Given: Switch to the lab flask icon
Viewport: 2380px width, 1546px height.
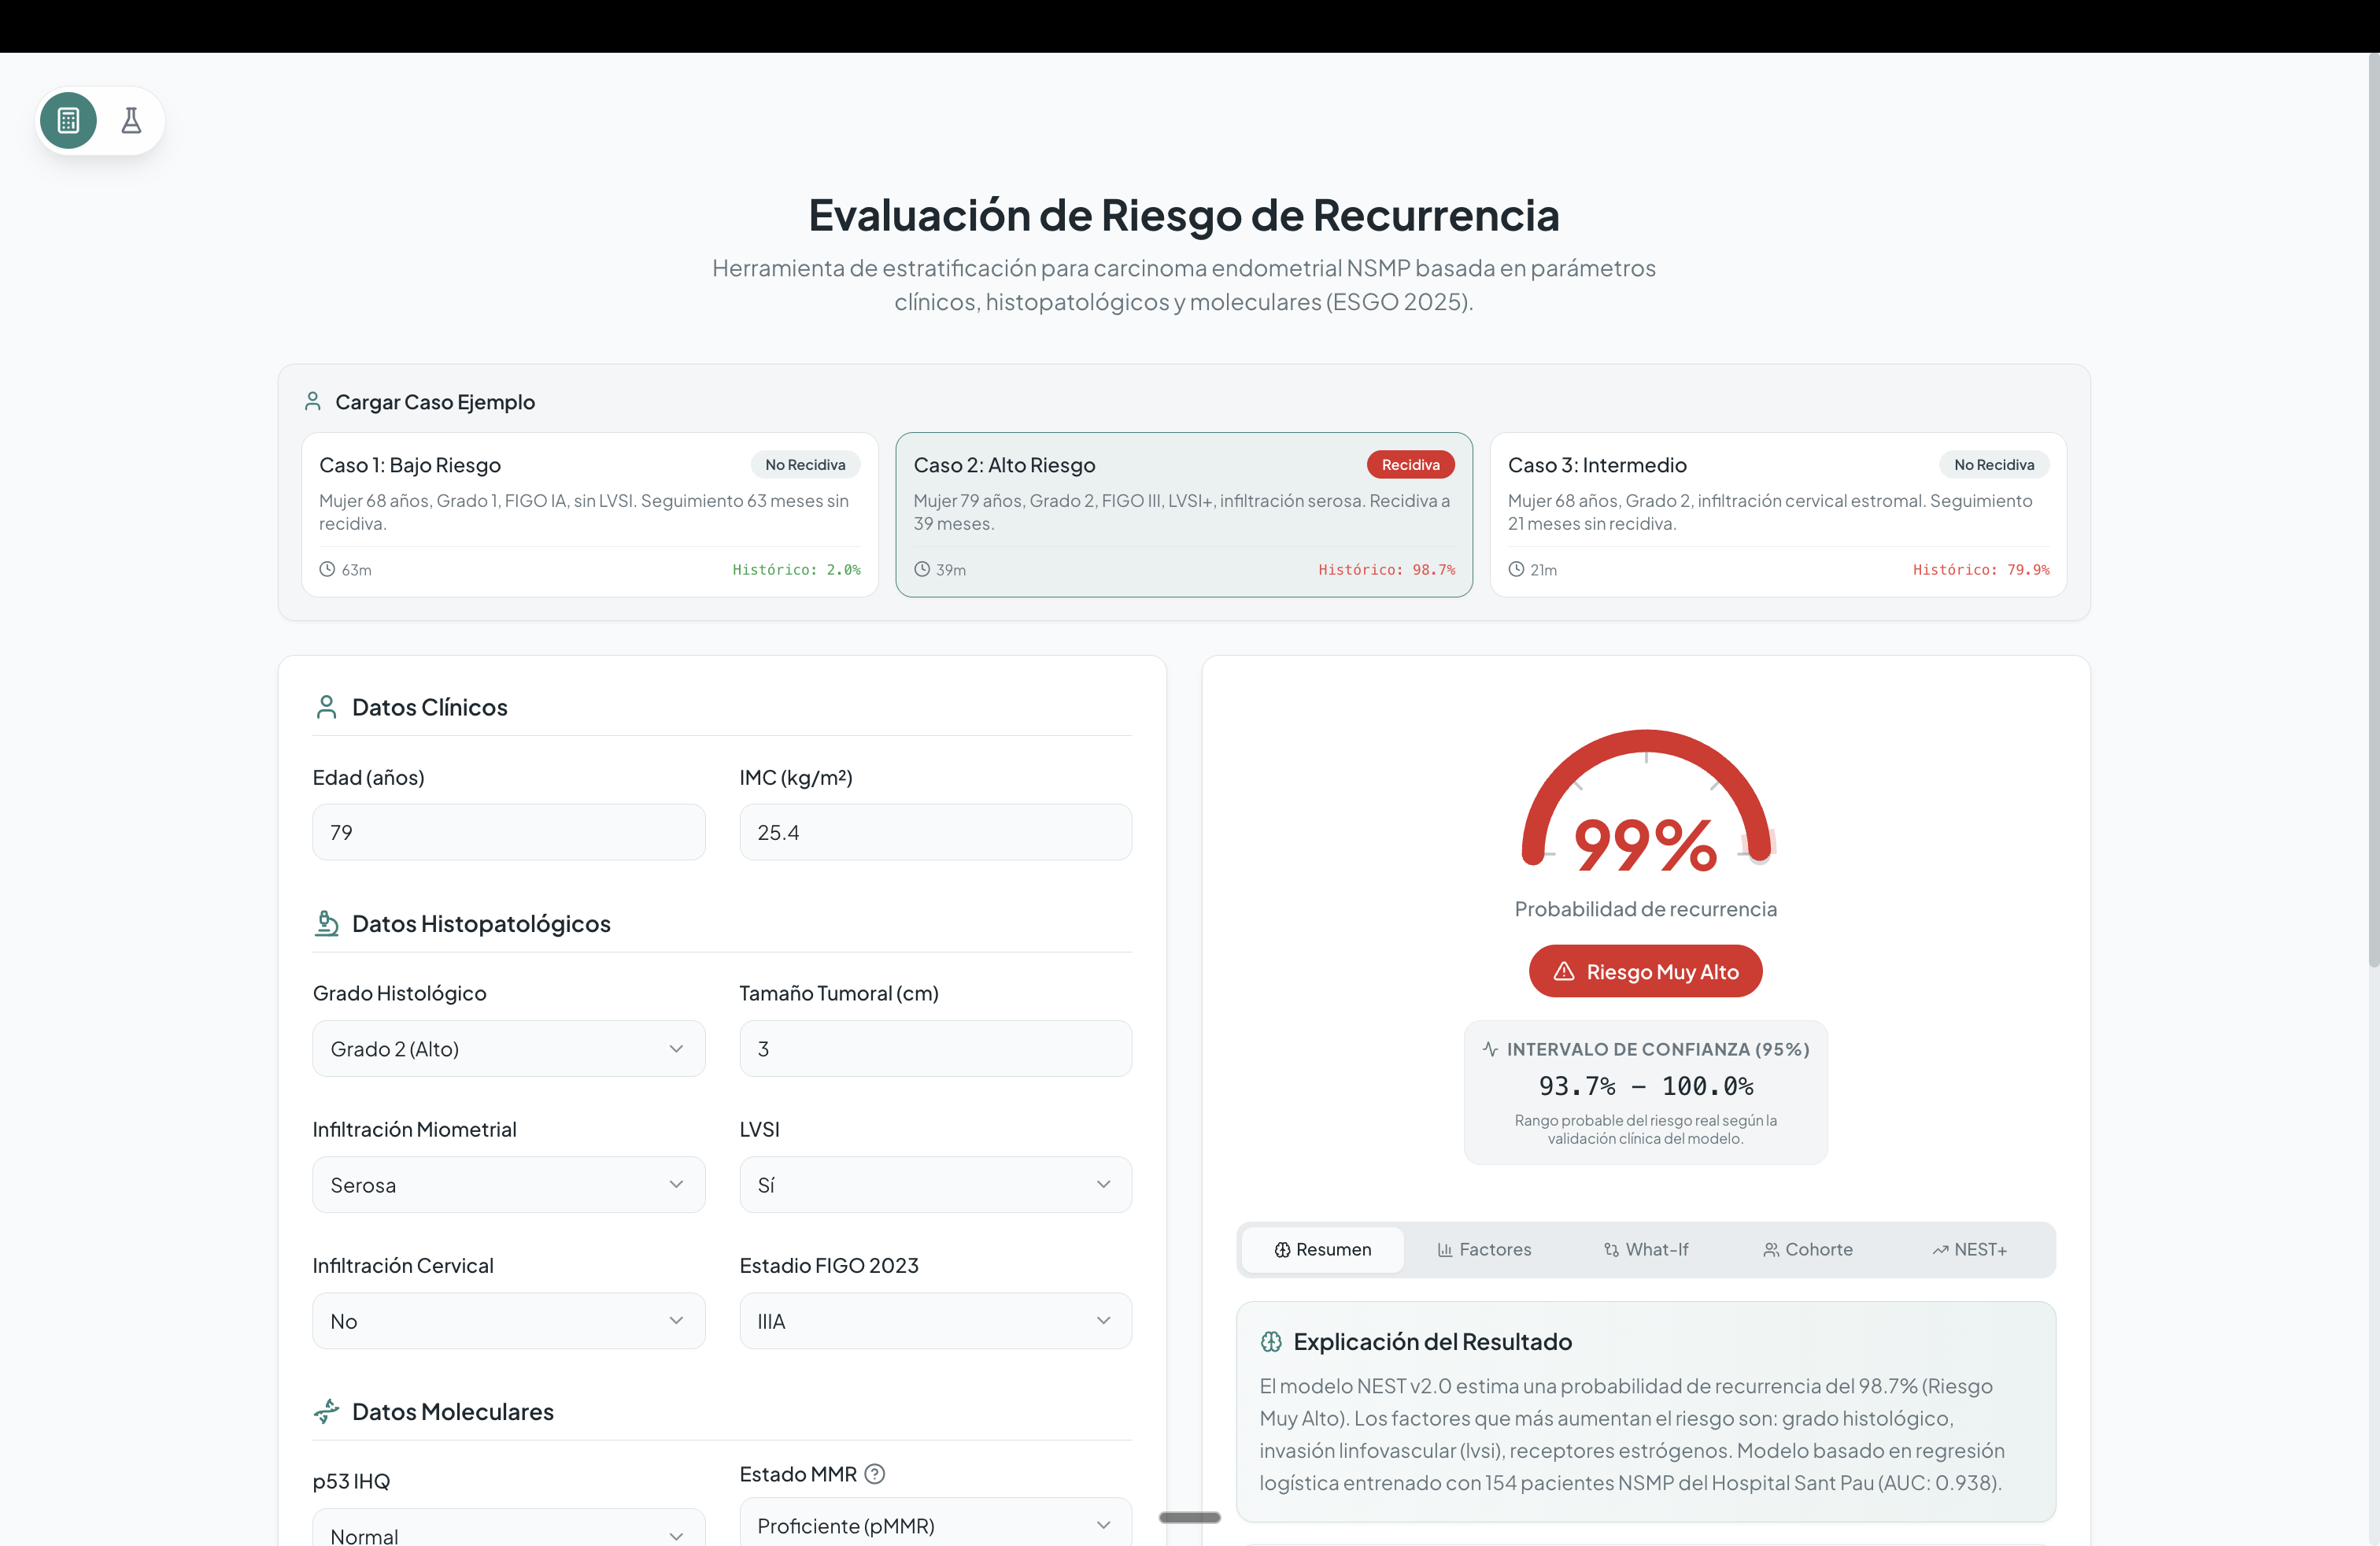Looking at the screenshot, I should [131, 121].
